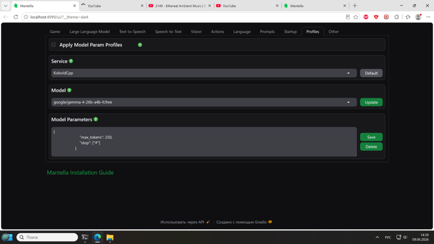Close the first Mantella tab
The image size is (434, 244).
click(75, 6)
